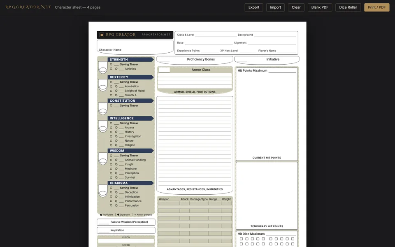Mark Athletics proficiency circle
Image resolution: width=395 pixels, height=247 pixels.
tap(111, 69)
